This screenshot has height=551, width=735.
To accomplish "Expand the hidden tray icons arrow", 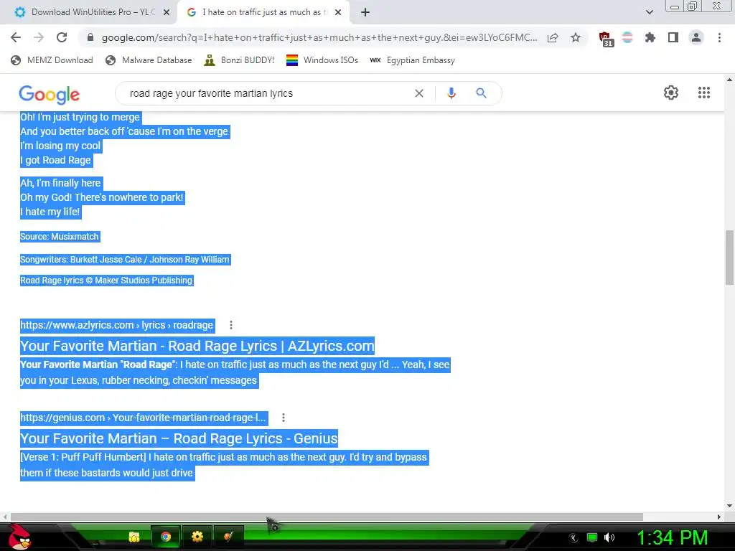I will (x=574, y=538).
